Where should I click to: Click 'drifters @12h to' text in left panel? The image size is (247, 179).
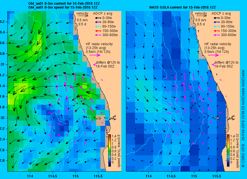108,63
